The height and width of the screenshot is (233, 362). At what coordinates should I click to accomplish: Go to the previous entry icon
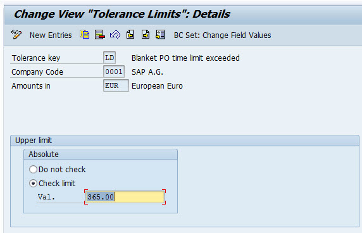[x=130, y=35]
